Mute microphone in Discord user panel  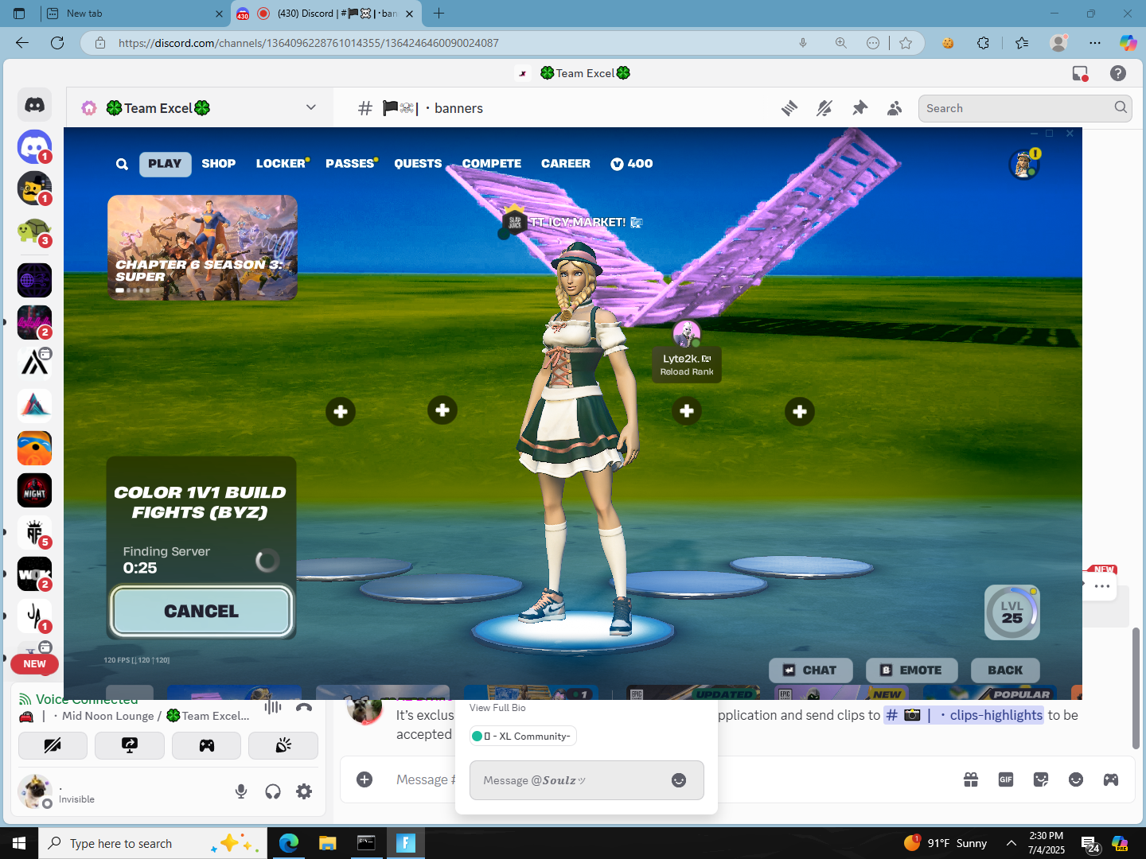(241, 791)
